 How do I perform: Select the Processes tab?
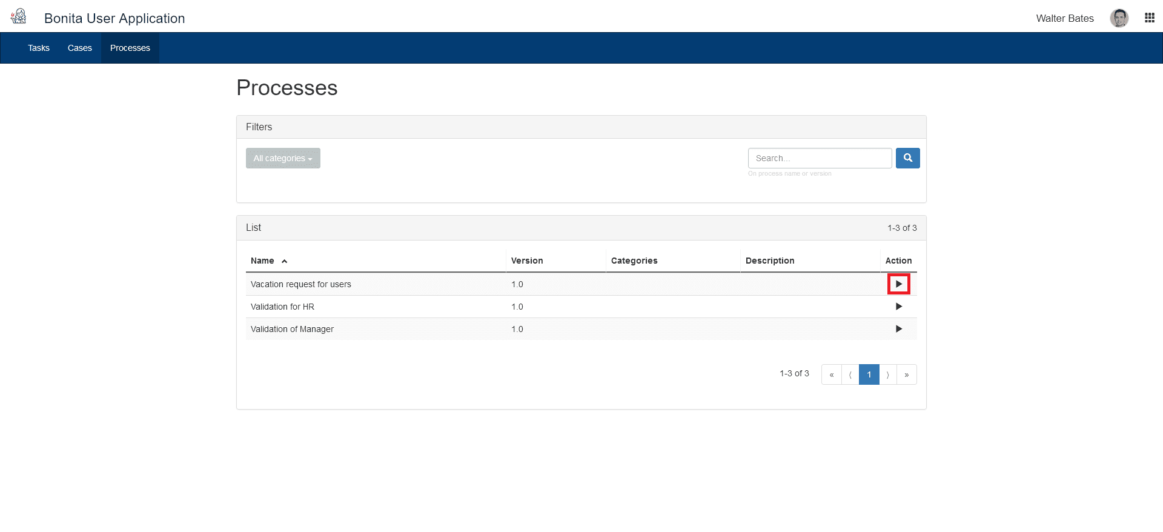coord(130,48)
